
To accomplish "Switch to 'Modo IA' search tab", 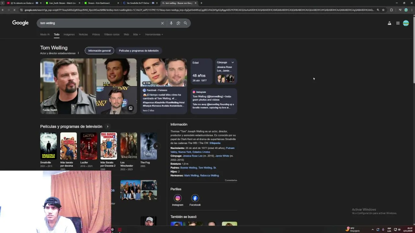I will 45,34.
